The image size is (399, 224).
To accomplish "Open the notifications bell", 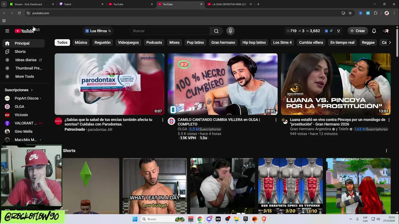I will (x=374, y=31).
